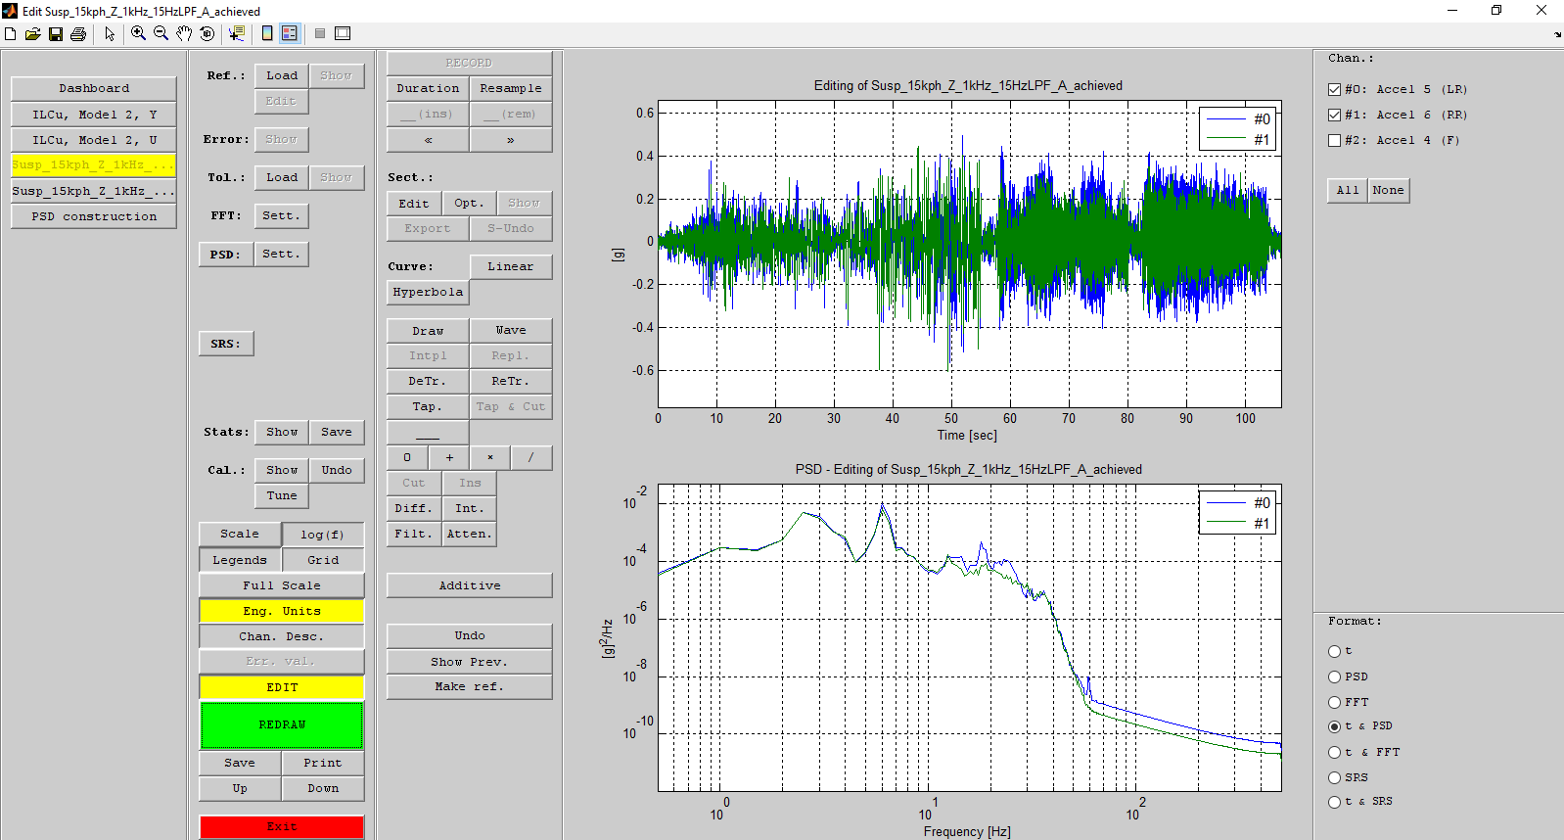This screenshot has width=1564, height=840.
Task: Click the Insert Colorbar icon
Action: [x=267, y=33]
